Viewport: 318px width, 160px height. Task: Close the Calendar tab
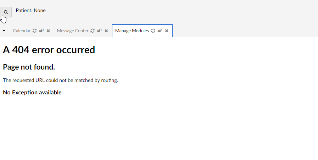click(48, 31)
